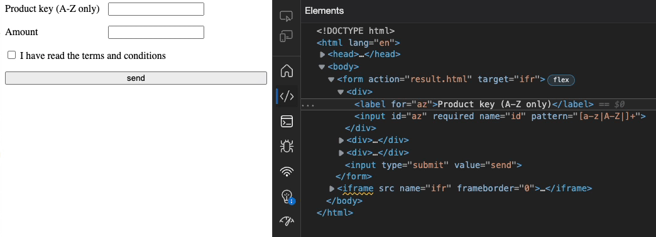Select the <!DOCTYPE html> line
The width and height of the screenshot is (656, 237).
pos(356,31)
